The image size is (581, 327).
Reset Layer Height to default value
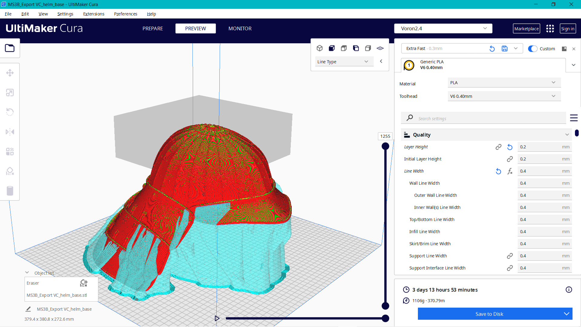[x=510, y=147]
